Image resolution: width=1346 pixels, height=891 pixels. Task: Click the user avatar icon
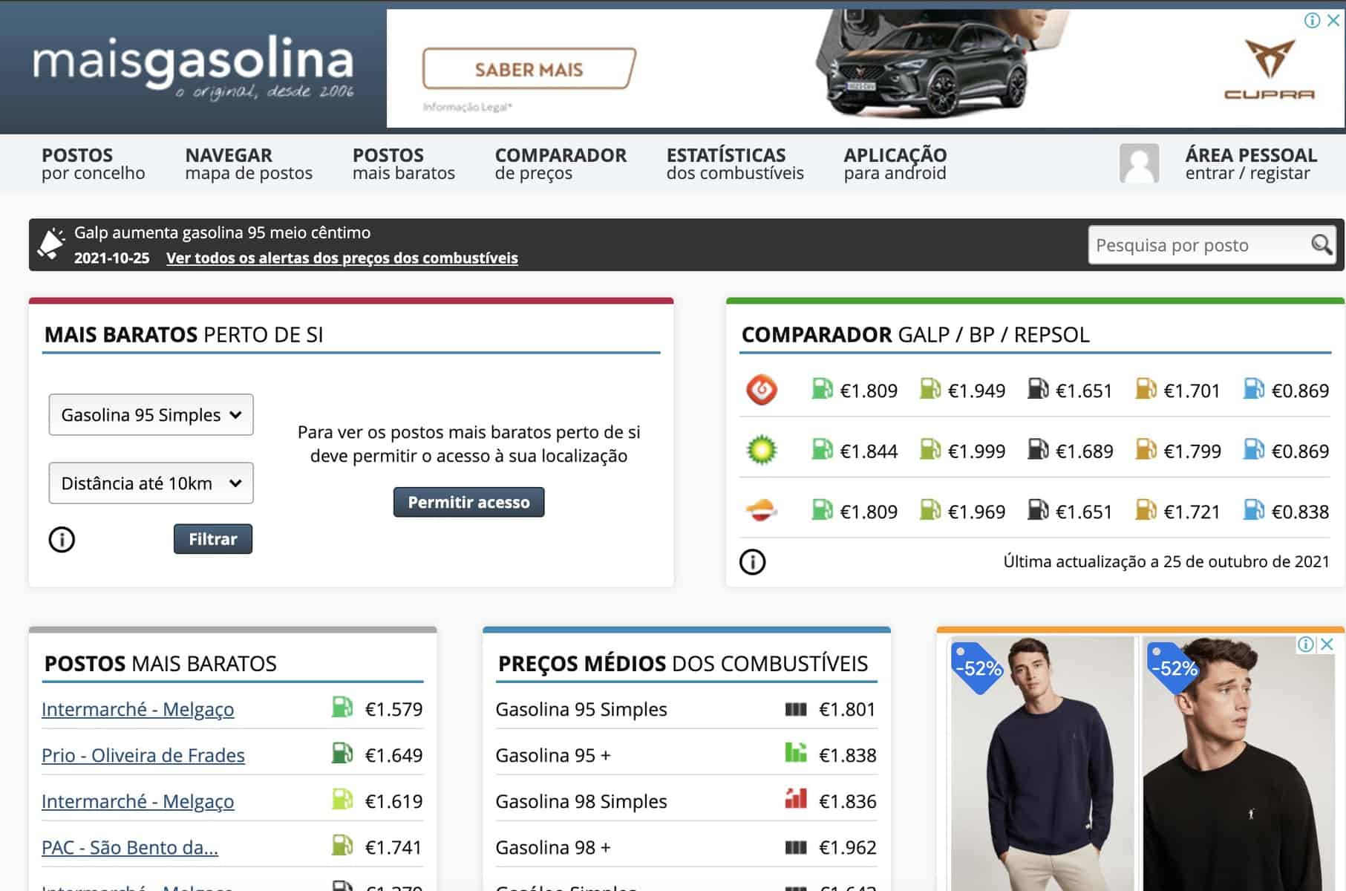click(x=1139, y=163)
